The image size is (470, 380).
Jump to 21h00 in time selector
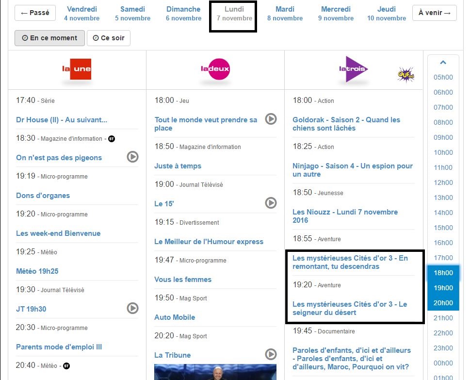tap(443, 318)
